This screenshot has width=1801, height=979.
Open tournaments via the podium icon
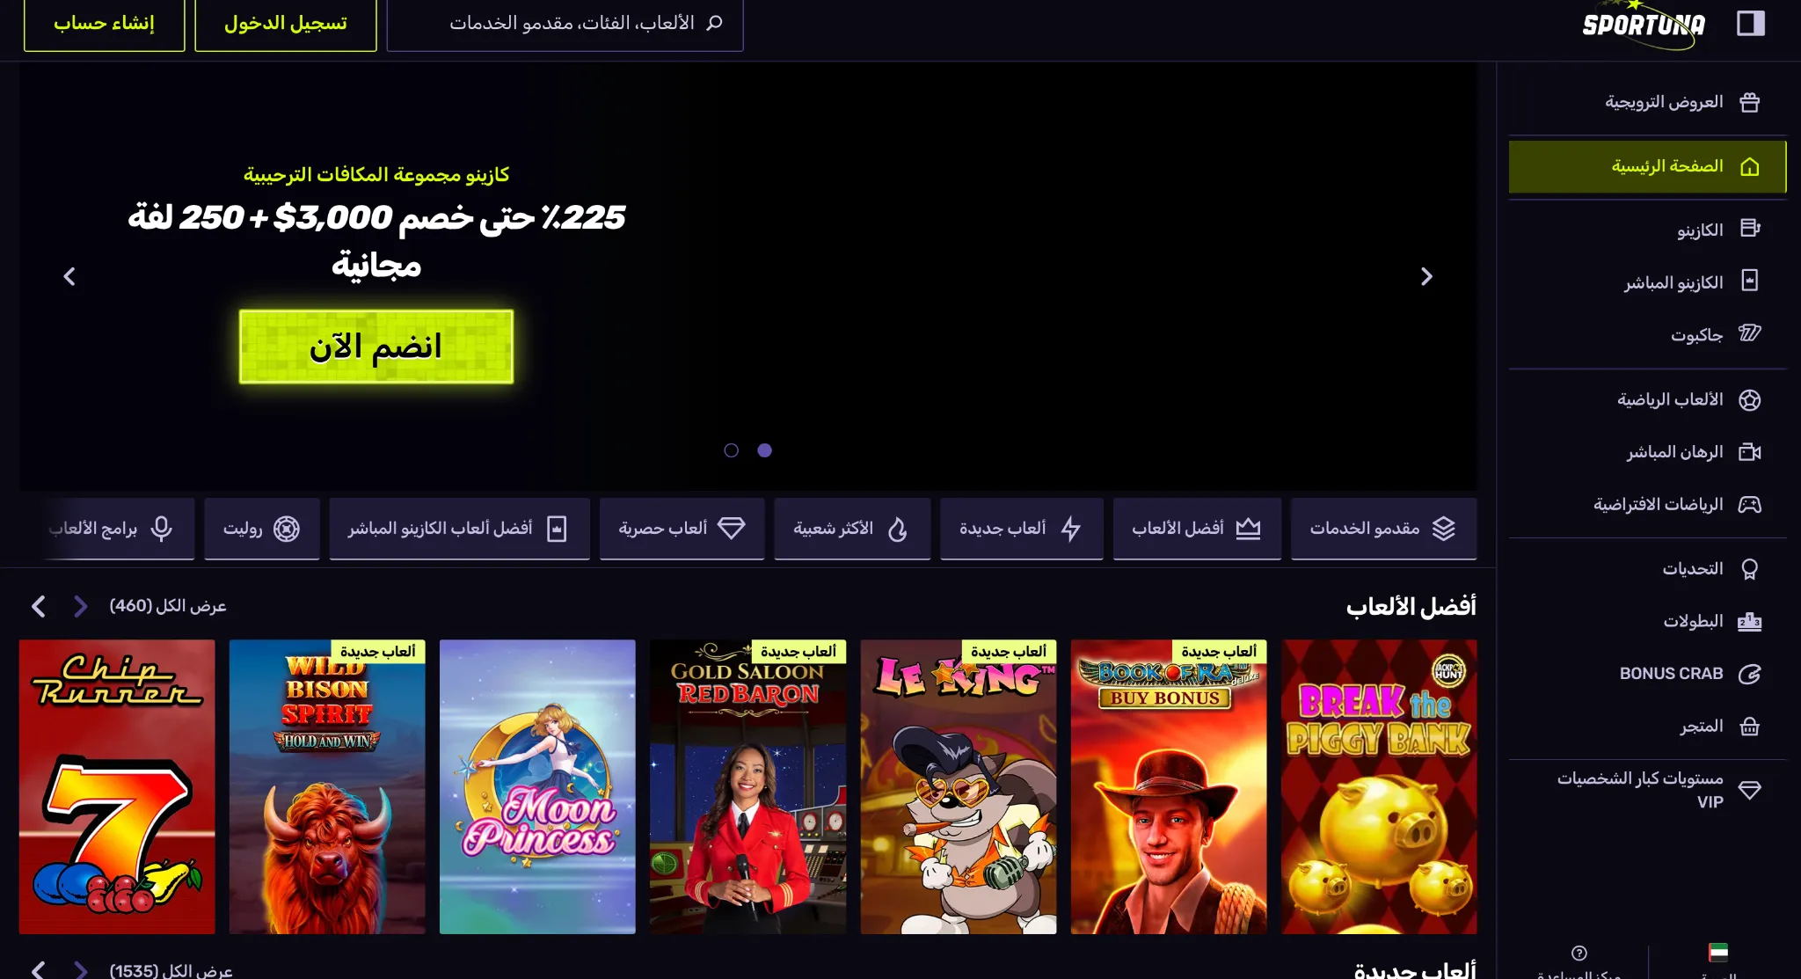click(x=1750, y=622)
